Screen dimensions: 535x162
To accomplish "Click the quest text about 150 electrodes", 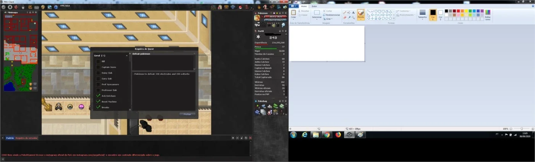I will click(162, 74).
